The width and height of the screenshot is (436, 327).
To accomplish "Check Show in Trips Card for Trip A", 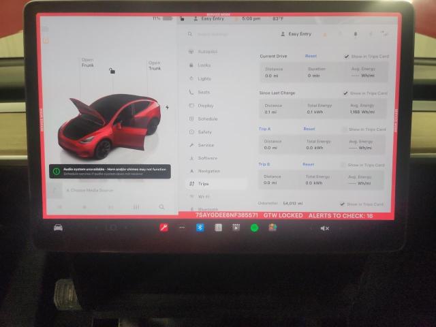I will tap(345, 129).
